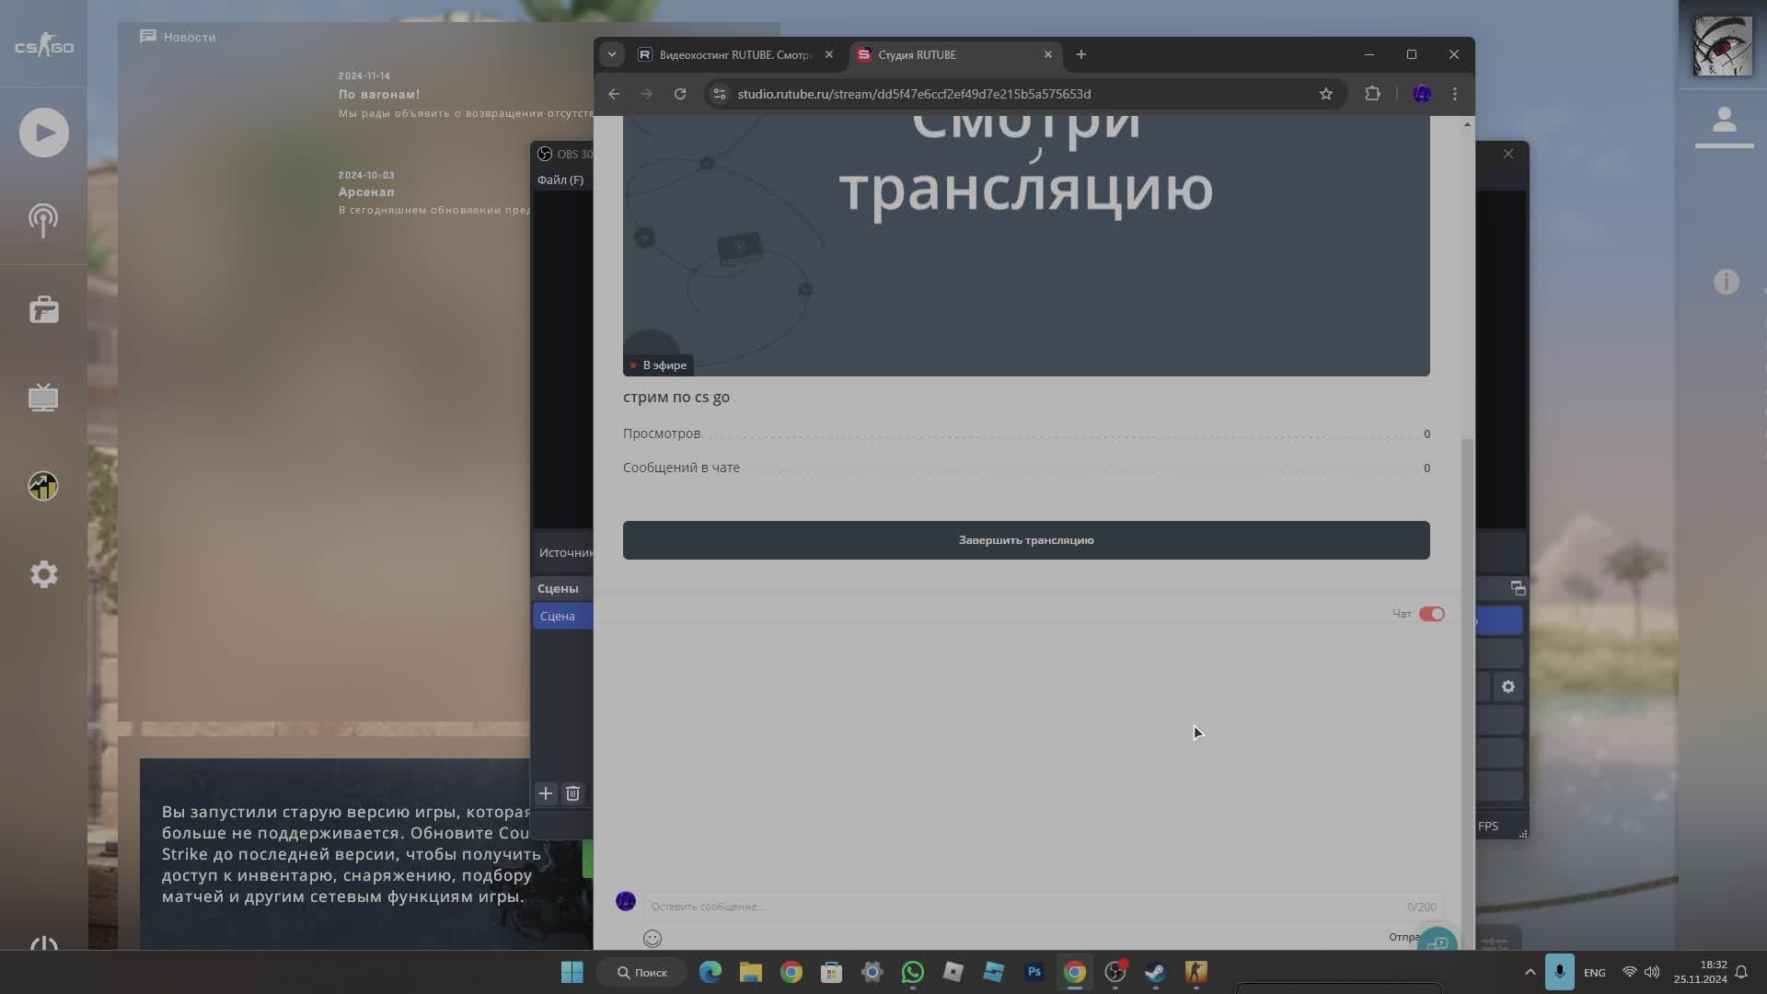
Task: Add a new scene with plus icon in OBS
Action: tap(546, 793)
